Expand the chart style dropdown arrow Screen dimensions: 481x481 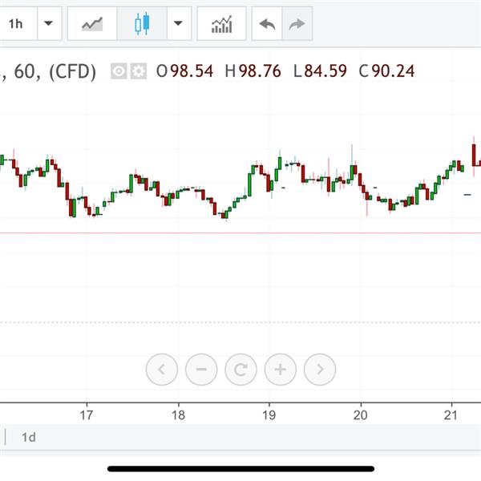(177, 24)
